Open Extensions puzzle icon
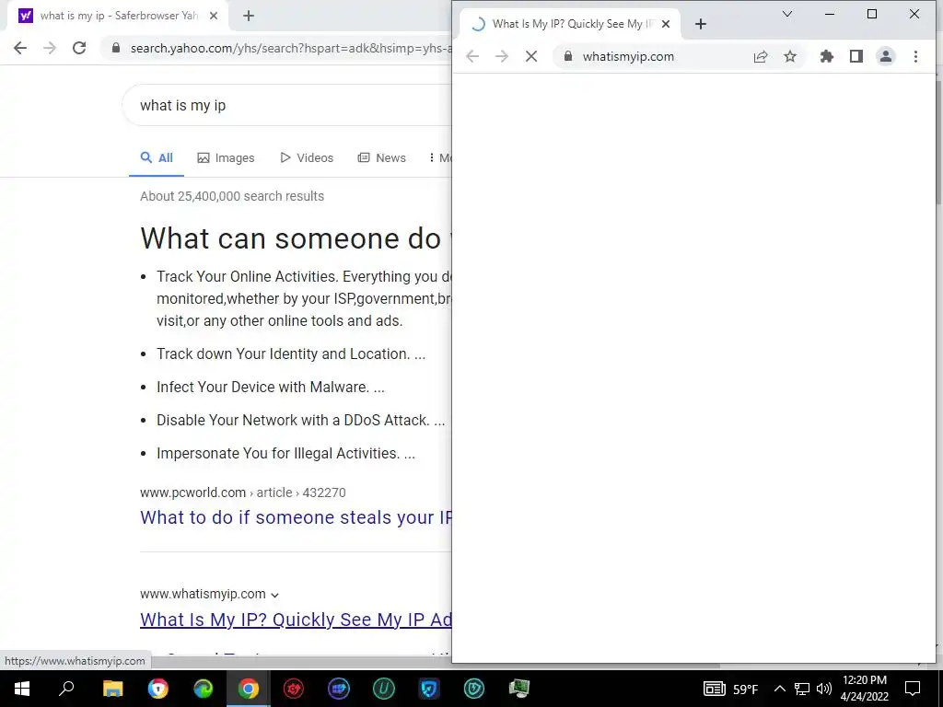 pyautogui.click(x=827, y=56)
